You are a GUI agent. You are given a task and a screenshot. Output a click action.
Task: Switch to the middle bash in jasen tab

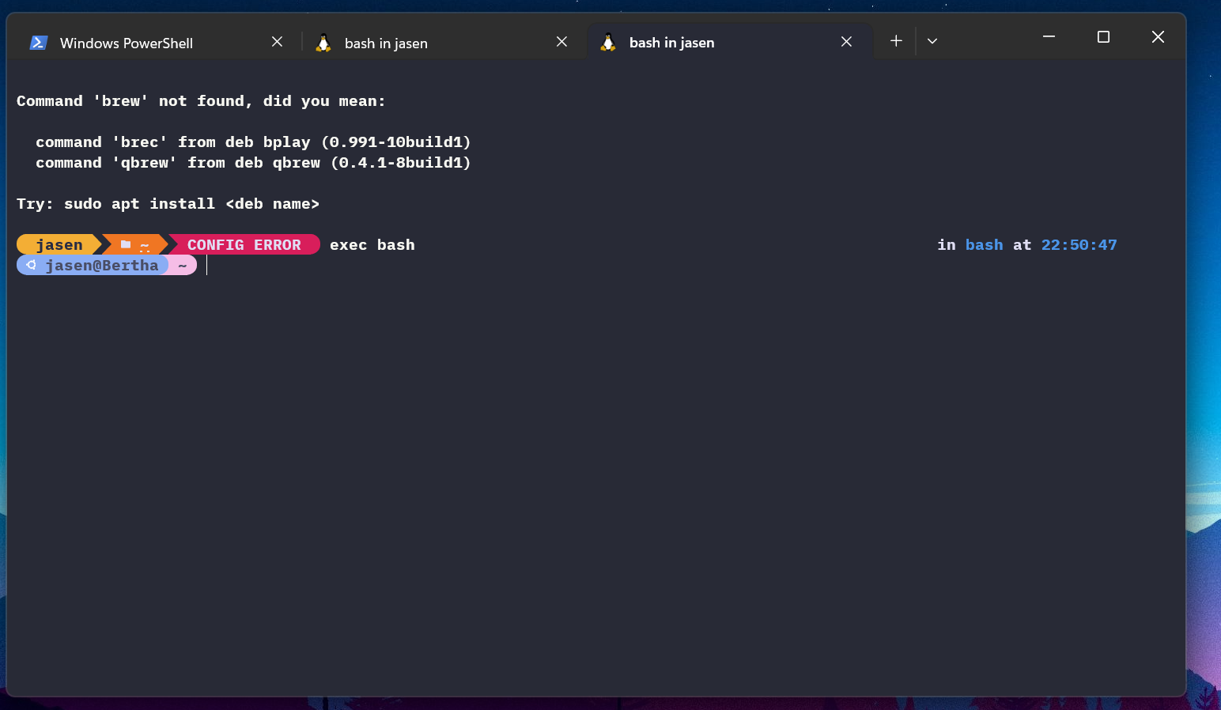click(386, 43)
